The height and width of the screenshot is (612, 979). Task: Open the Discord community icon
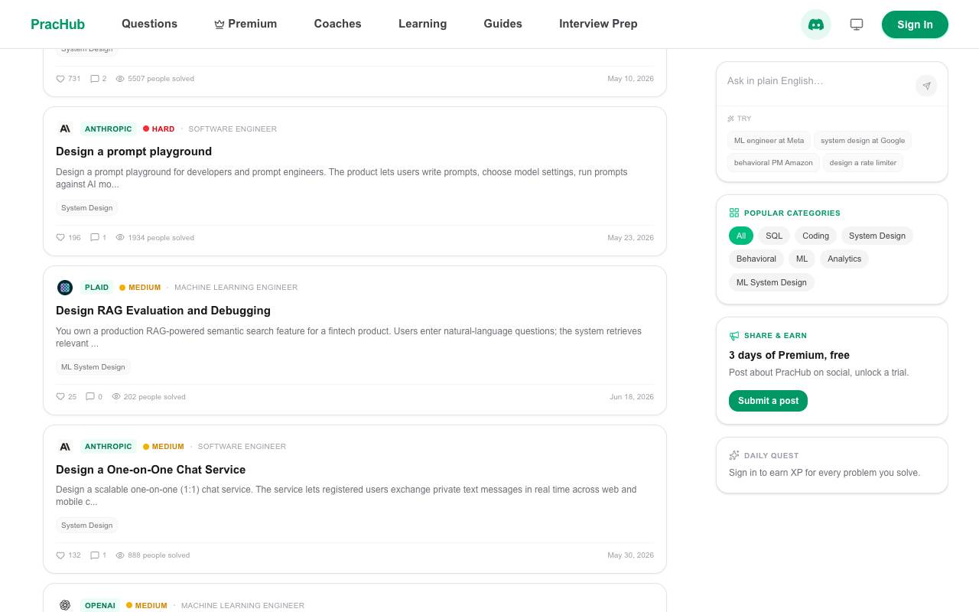click(x=816, y=24)
